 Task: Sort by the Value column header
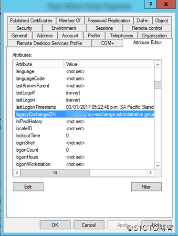click(x=109, y=64)
